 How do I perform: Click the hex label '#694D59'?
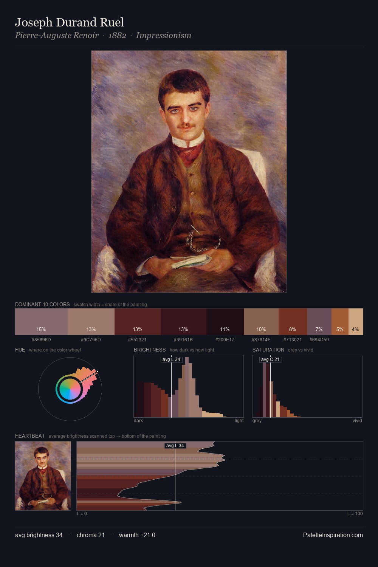click(x=319, y=340)
